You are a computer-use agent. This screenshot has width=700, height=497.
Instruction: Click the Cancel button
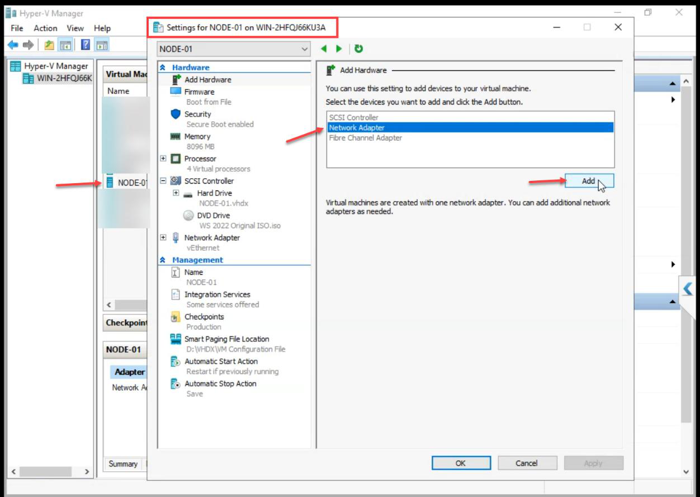(527, 463)
